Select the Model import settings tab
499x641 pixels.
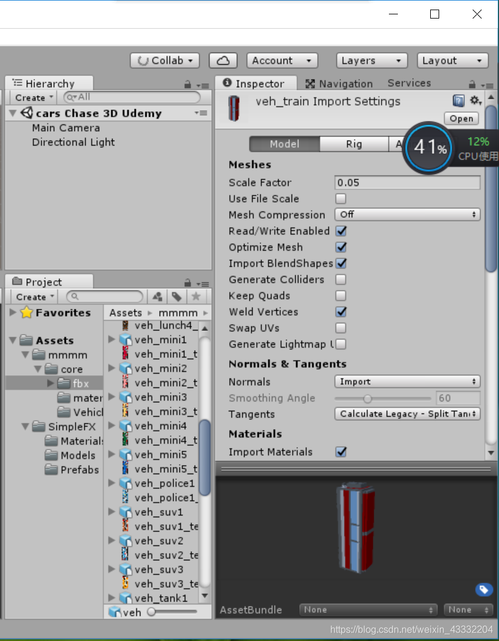284,144
